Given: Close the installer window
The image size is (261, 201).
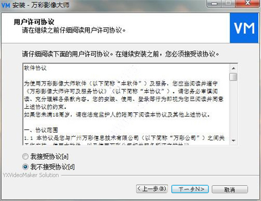Looking at the screenshot, I should pos(248,3).
